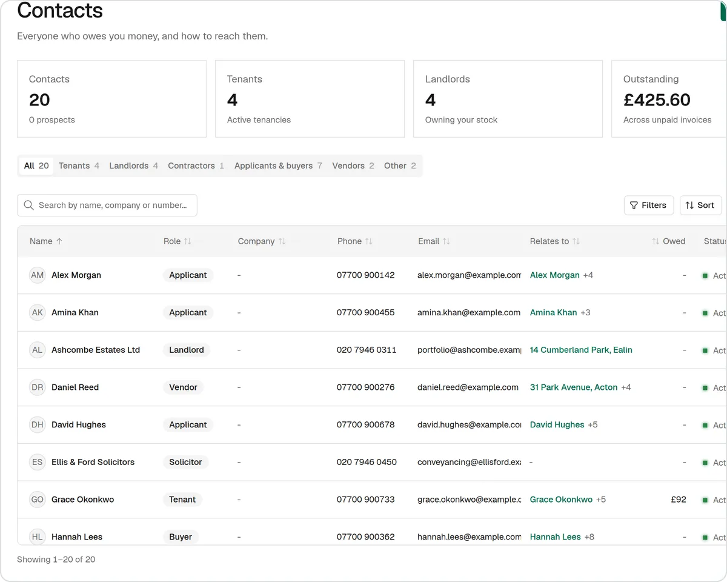Click phone number 020 7946 0311
The image size is (727, 582).
click(x=367, y=350)
